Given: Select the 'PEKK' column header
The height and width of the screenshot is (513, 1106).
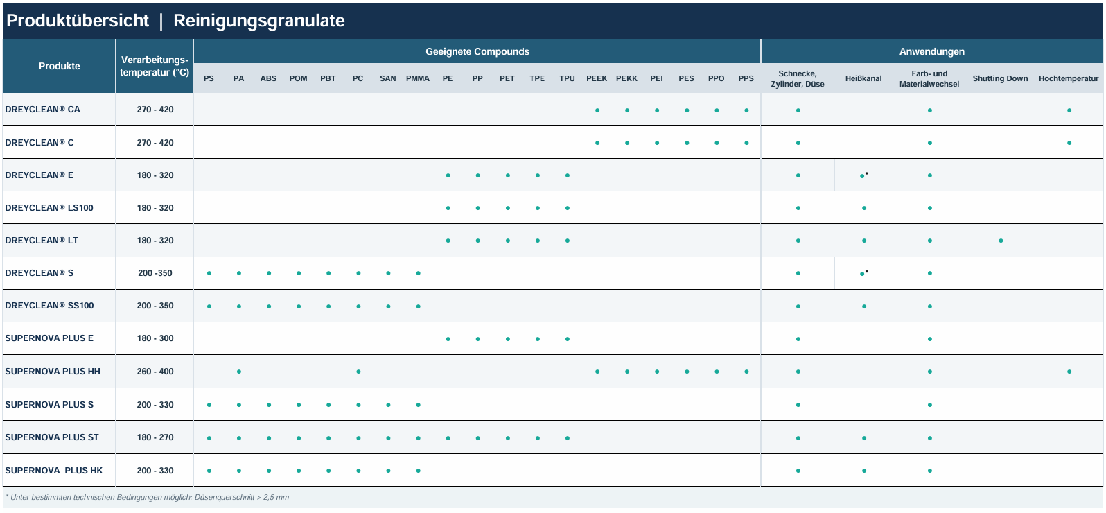Looking at the screenshot, I should click(626, 78).
